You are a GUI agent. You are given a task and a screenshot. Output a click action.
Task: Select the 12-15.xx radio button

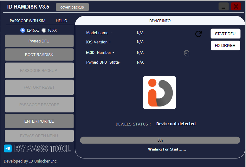pyautogui.click(x=23, y=30)
